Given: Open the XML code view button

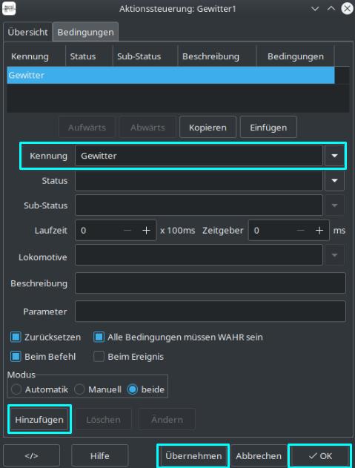Looking at the screenshot, I should [x=31, y=456].
